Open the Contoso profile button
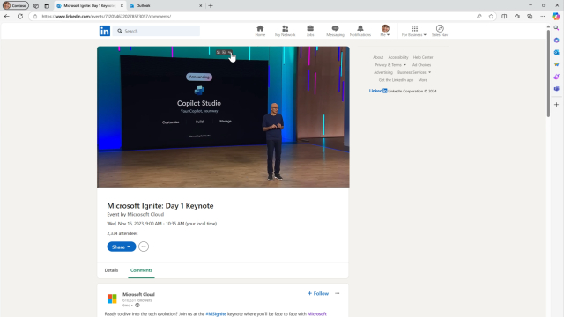The image size is (564, 317). click(16, 6)
